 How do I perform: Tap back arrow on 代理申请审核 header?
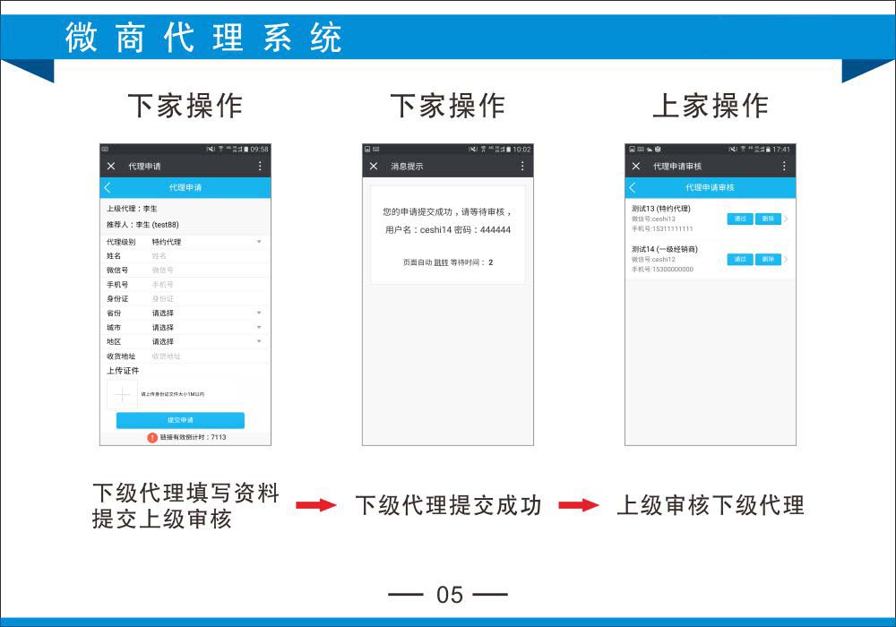(x=633, y=188)
